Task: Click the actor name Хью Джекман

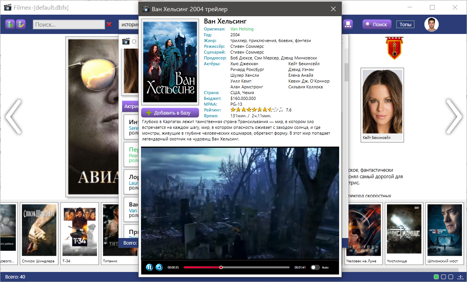Action: [x=244, y=64]
